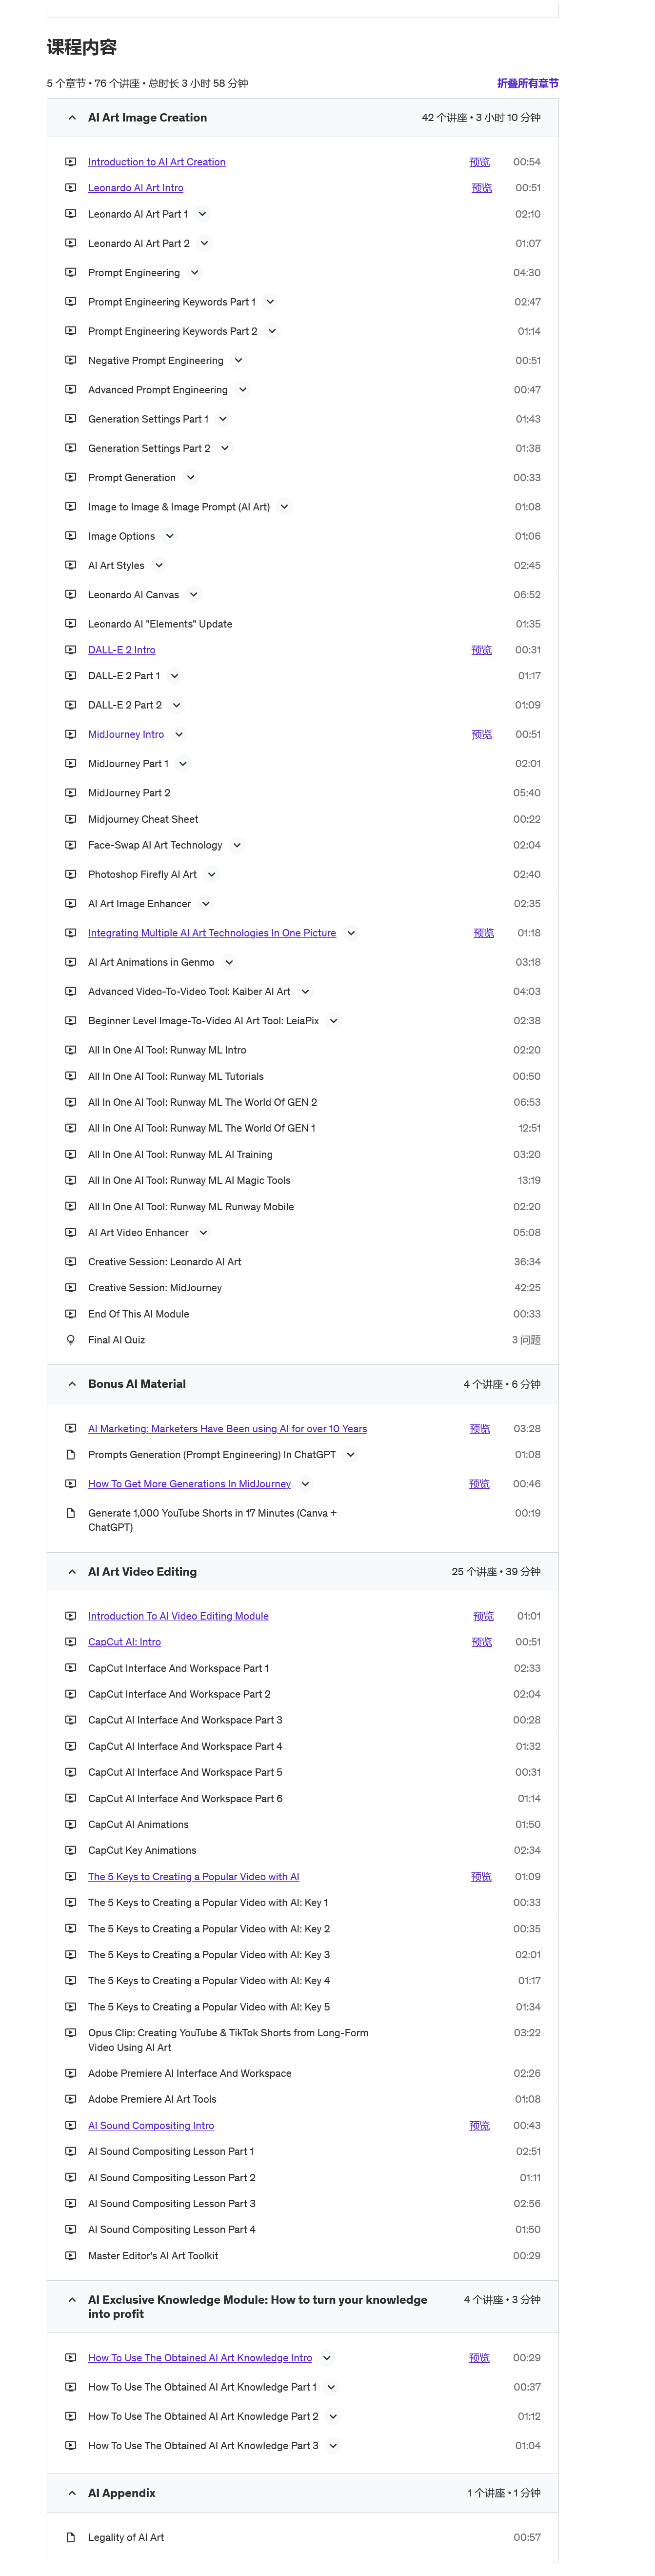Open AI Marketing: Marketers Have Been using AI link
Viewport: 655px width, 2576px height.
click(228, 1429)
